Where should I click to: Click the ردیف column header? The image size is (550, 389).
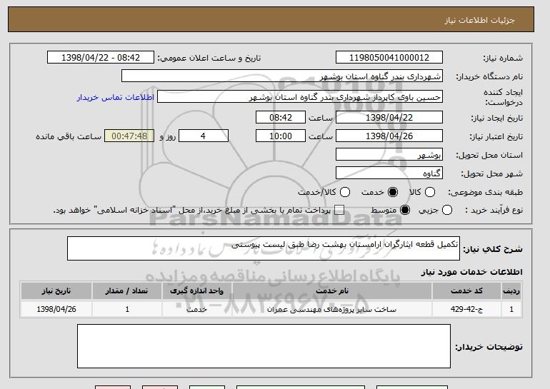511,291
